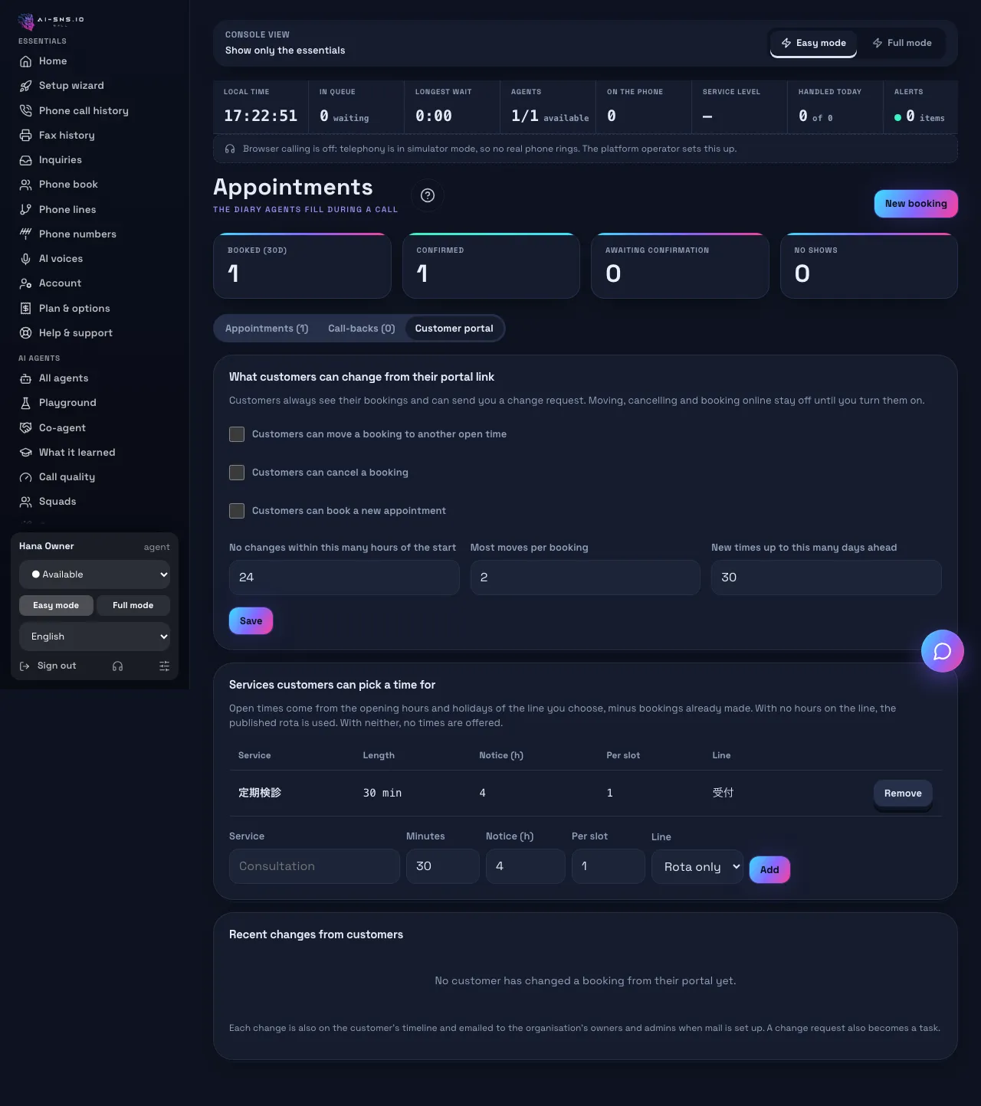Open Plan & options receipt icon
The height and width of the screenshot is (1106, 981).
(25, 308)
